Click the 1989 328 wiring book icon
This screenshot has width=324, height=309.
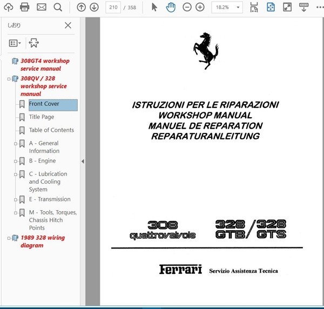point(15,238)
